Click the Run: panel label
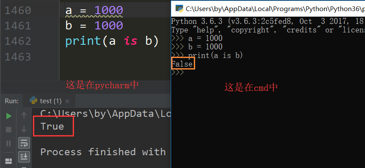The image size is (365, 168). click(x=12, y=101)
